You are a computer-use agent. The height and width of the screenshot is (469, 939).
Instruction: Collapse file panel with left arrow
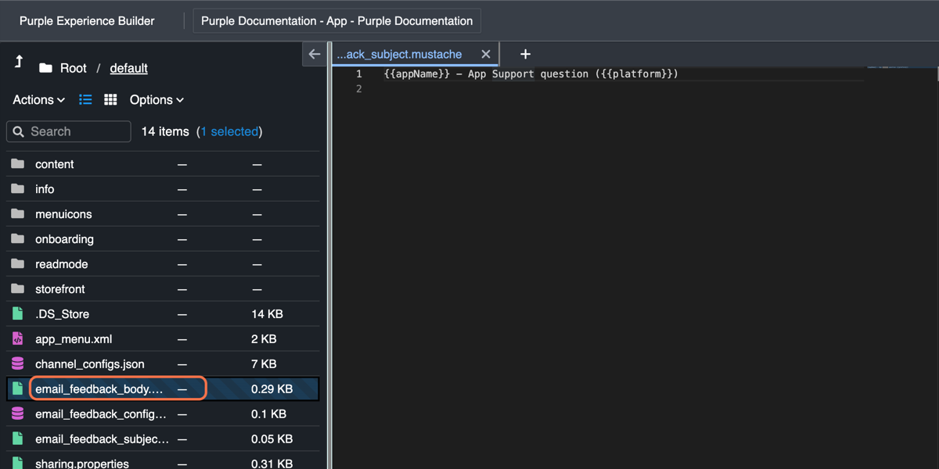[x=314, y=54]
